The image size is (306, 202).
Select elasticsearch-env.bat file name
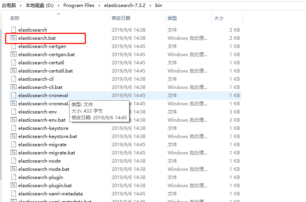[x=42, y=120]
